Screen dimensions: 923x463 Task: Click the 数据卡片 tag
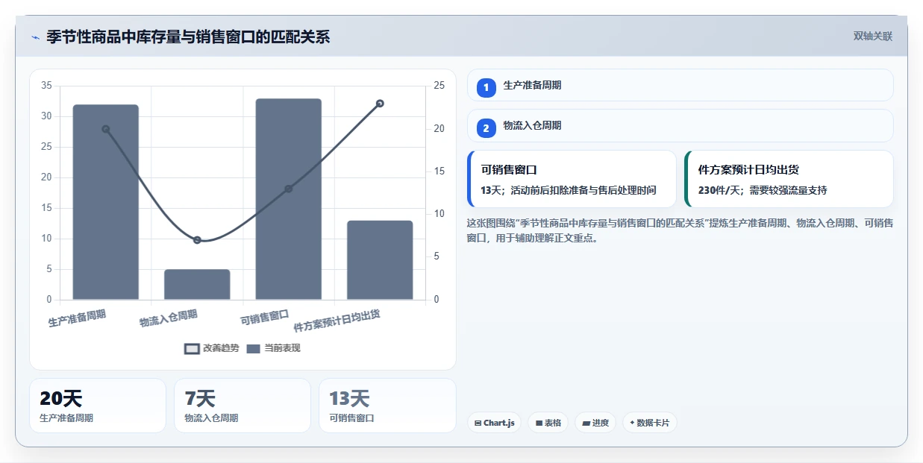coord(650,423)
